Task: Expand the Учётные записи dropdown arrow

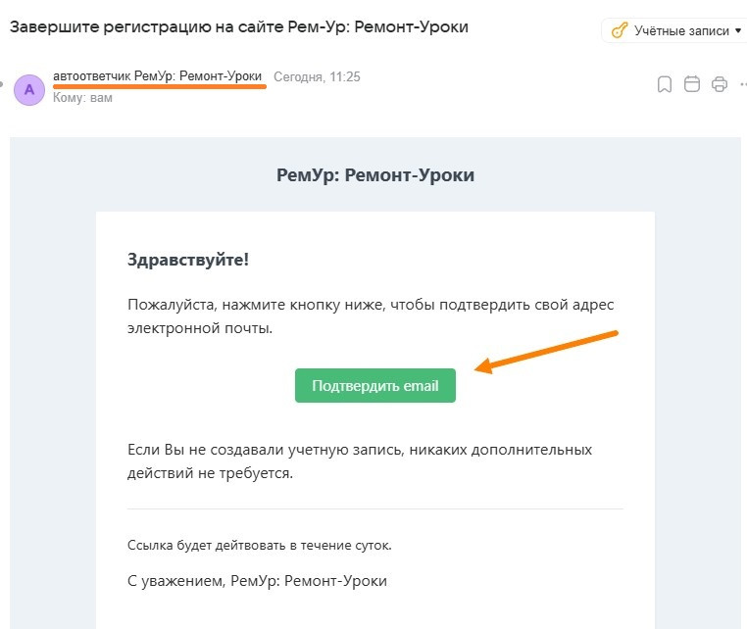Action: 738,31
